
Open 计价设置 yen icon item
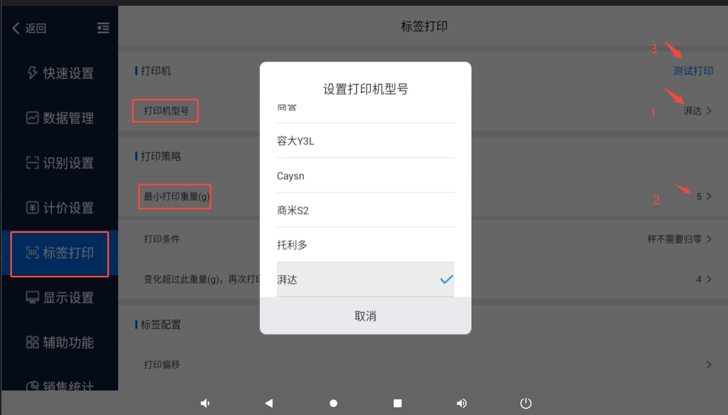(x=60, y=208)
